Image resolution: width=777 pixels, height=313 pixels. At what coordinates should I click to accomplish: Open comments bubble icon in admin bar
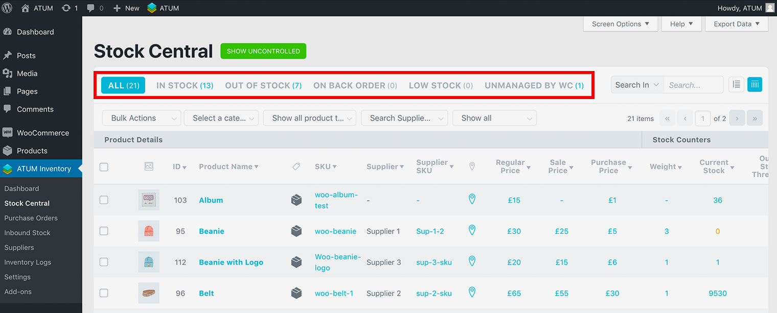click(x=90, y=8)
